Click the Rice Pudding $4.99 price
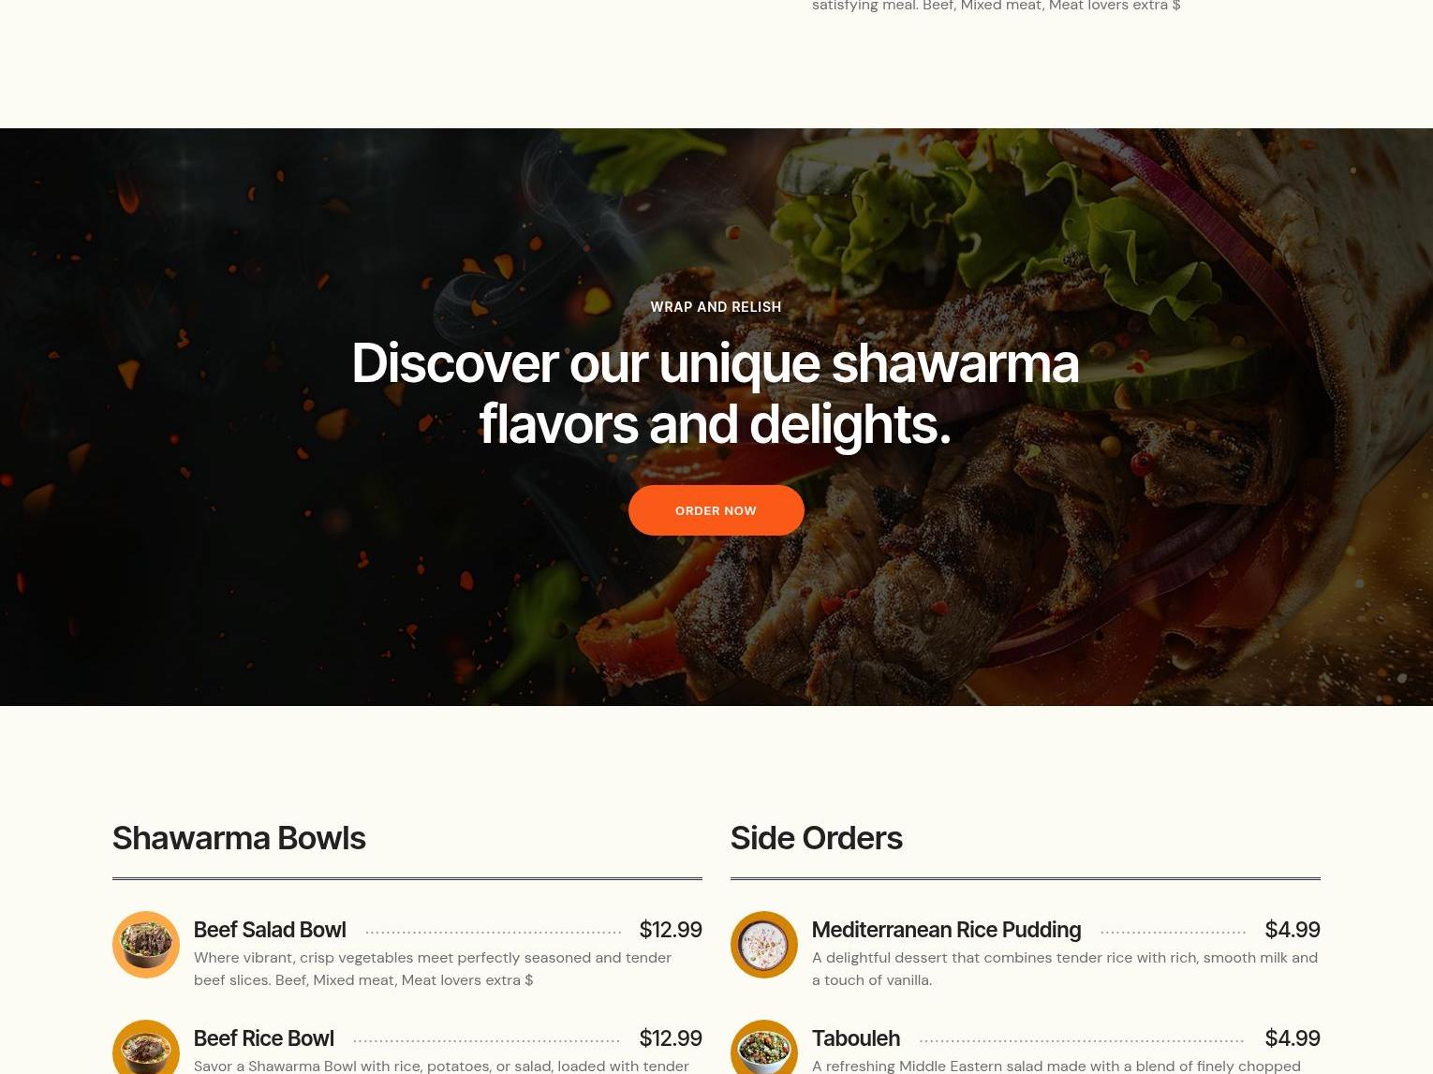The width and height of the screenshot is (1433, 1074). [1293, 930]
